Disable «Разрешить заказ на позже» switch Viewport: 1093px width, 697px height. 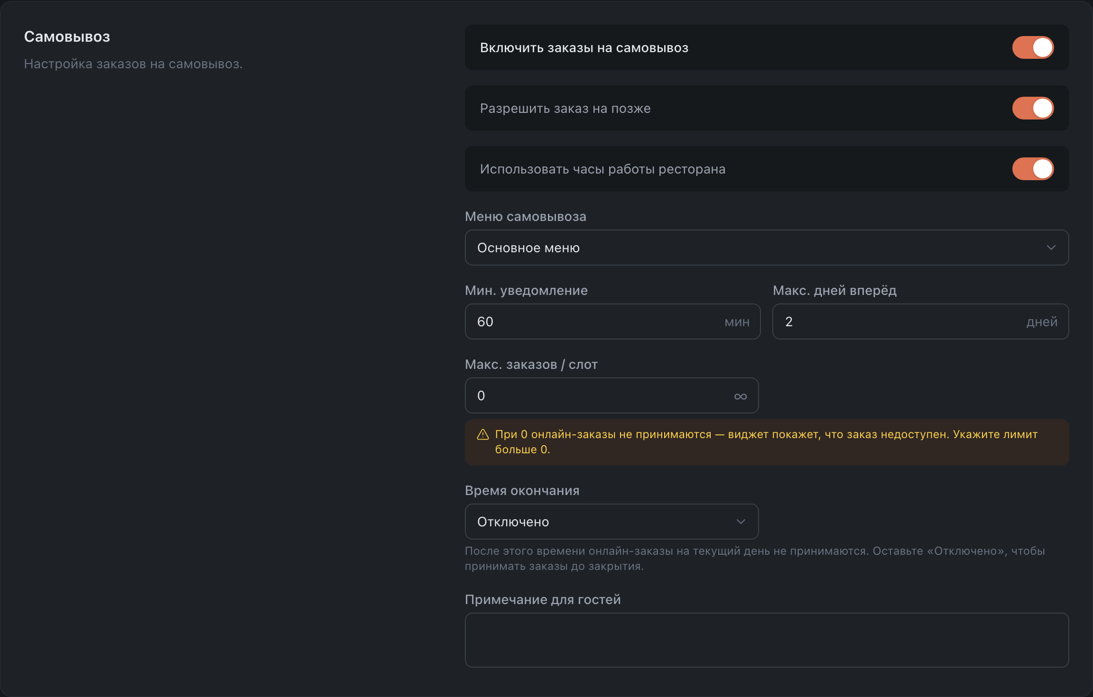[1033, 108]
